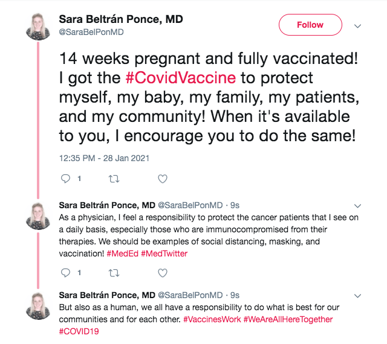Follow Sara Beltrán Ponce, MD
Image resolution: width=387 pixels, height=344 pixels.
(310, 25)
